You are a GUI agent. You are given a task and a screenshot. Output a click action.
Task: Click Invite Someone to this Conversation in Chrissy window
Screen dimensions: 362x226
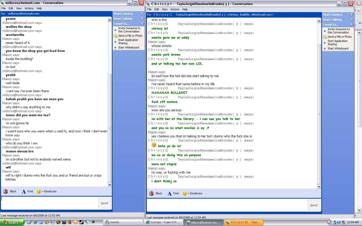point(338,31)
